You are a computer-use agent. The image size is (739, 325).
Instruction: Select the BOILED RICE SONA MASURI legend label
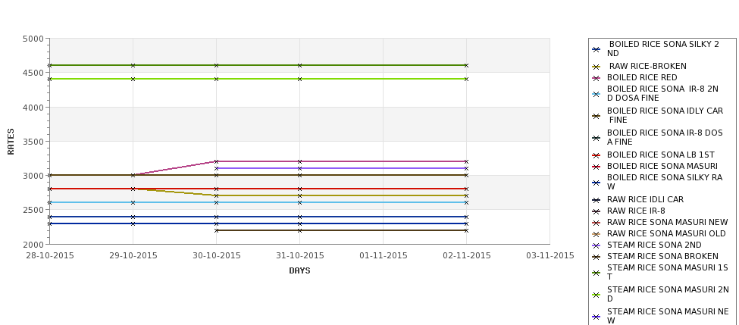point(662,166)
